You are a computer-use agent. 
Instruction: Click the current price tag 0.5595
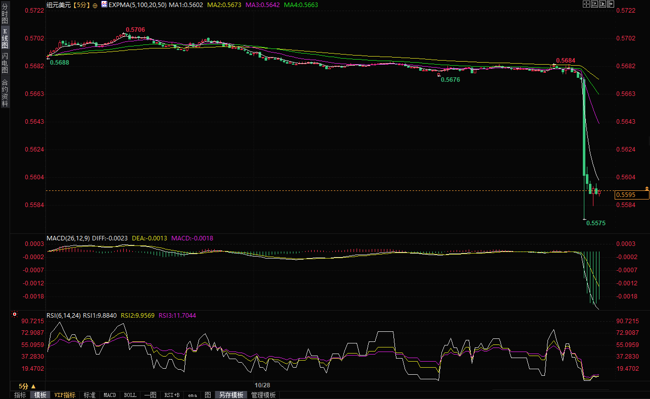point(631,194)
